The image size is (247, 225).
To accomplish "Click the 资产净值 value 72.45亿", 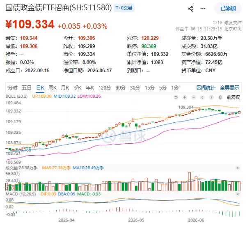I will point(214,62).
